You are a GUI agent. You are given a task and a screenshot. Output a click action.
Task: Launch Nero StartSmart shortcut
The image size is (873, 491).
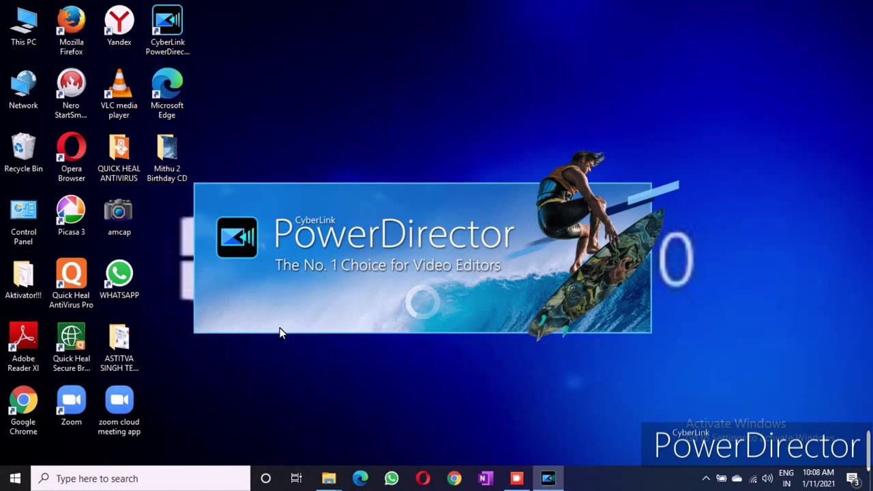71,95
